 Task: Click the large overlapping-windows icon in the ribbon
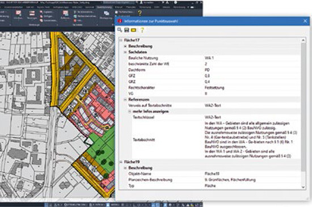(107, 13)
